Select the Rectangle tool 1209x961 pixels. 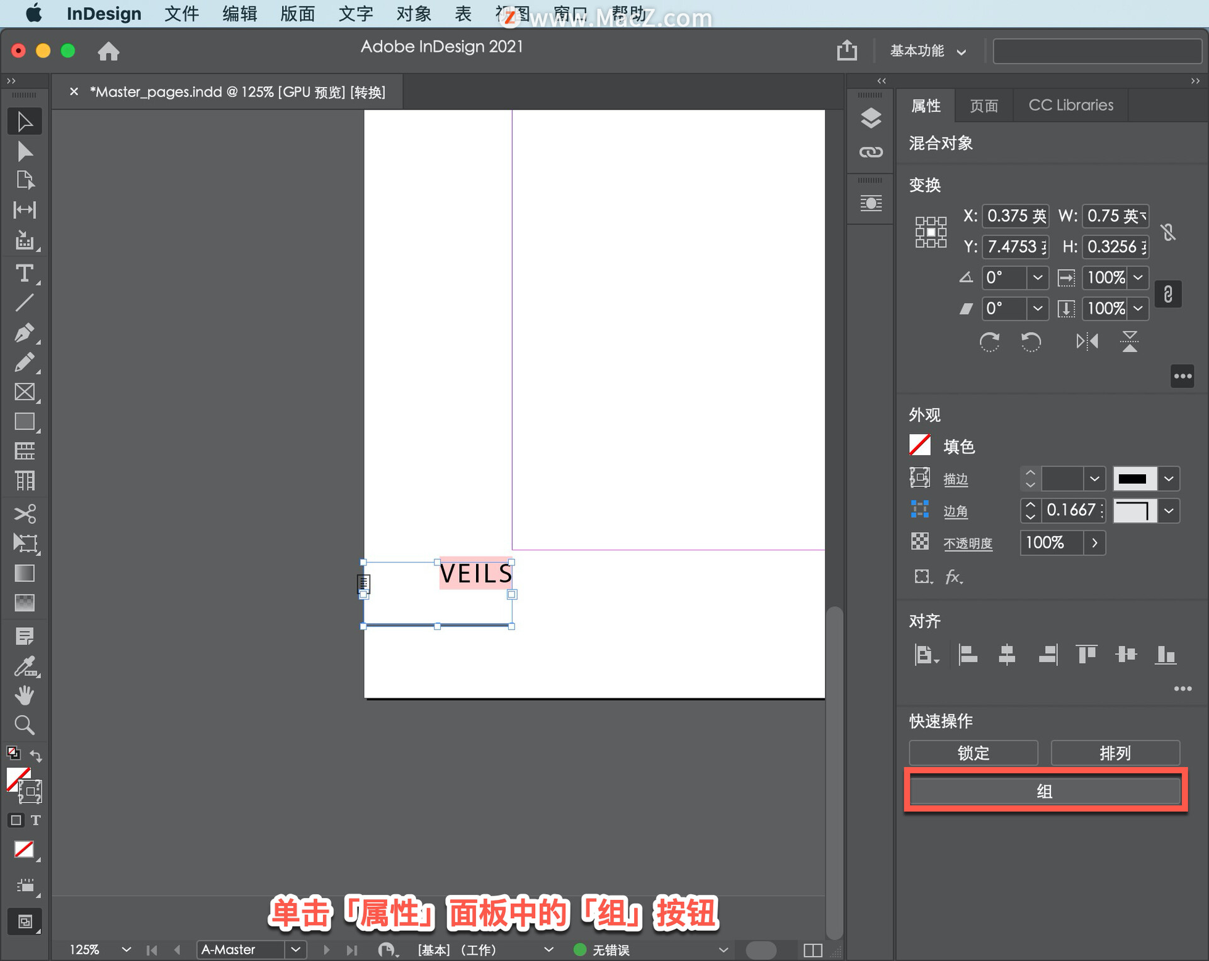(25, 421)
